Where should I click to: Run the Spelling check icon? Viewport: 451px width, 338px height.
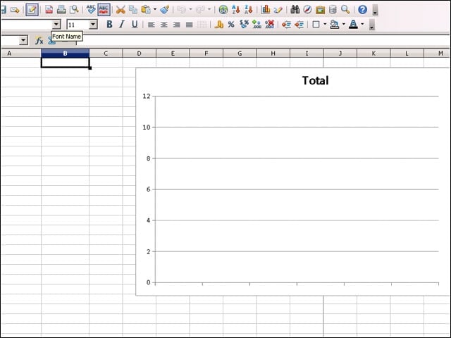(x=91, y=10)
